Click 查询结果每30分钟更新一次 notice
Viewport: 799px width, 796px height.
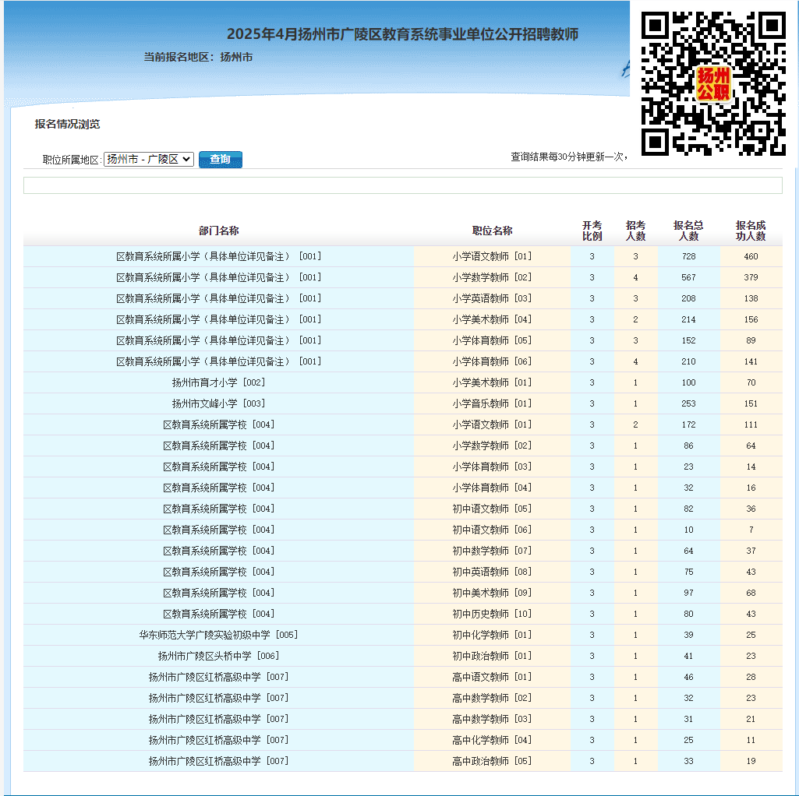tap(569, 157)
